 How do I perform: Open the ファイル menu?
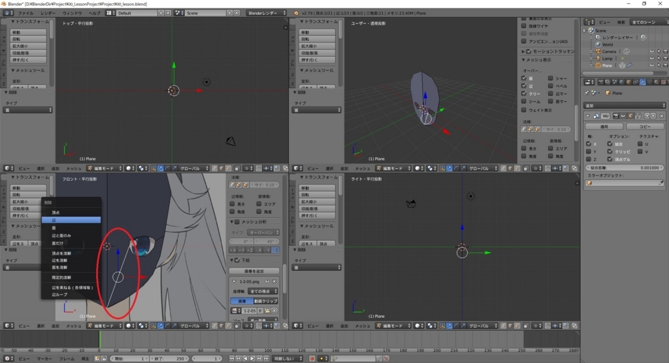[25, 13]
